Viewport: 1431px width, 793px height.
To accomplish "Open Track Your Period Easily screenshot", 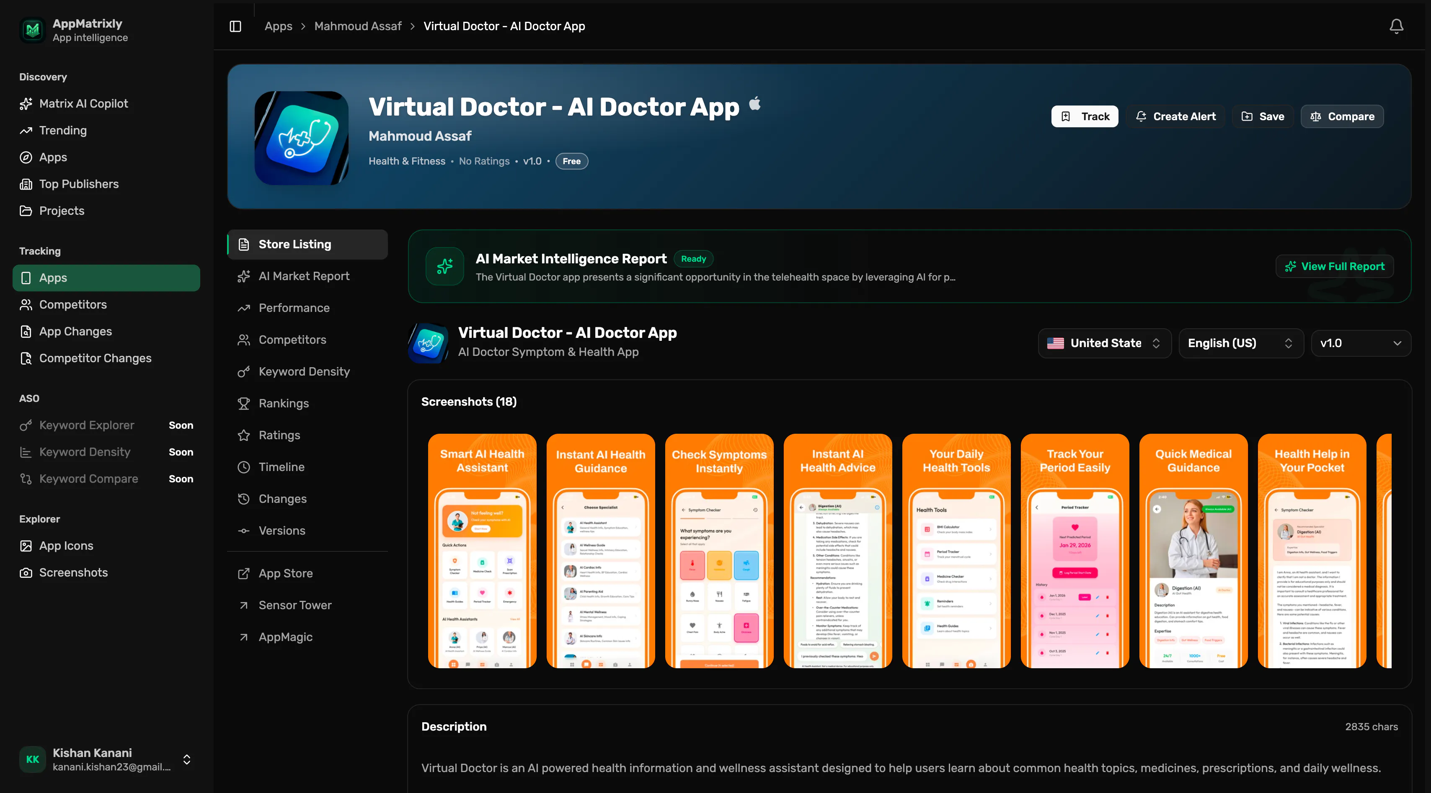I will 1075,551.
